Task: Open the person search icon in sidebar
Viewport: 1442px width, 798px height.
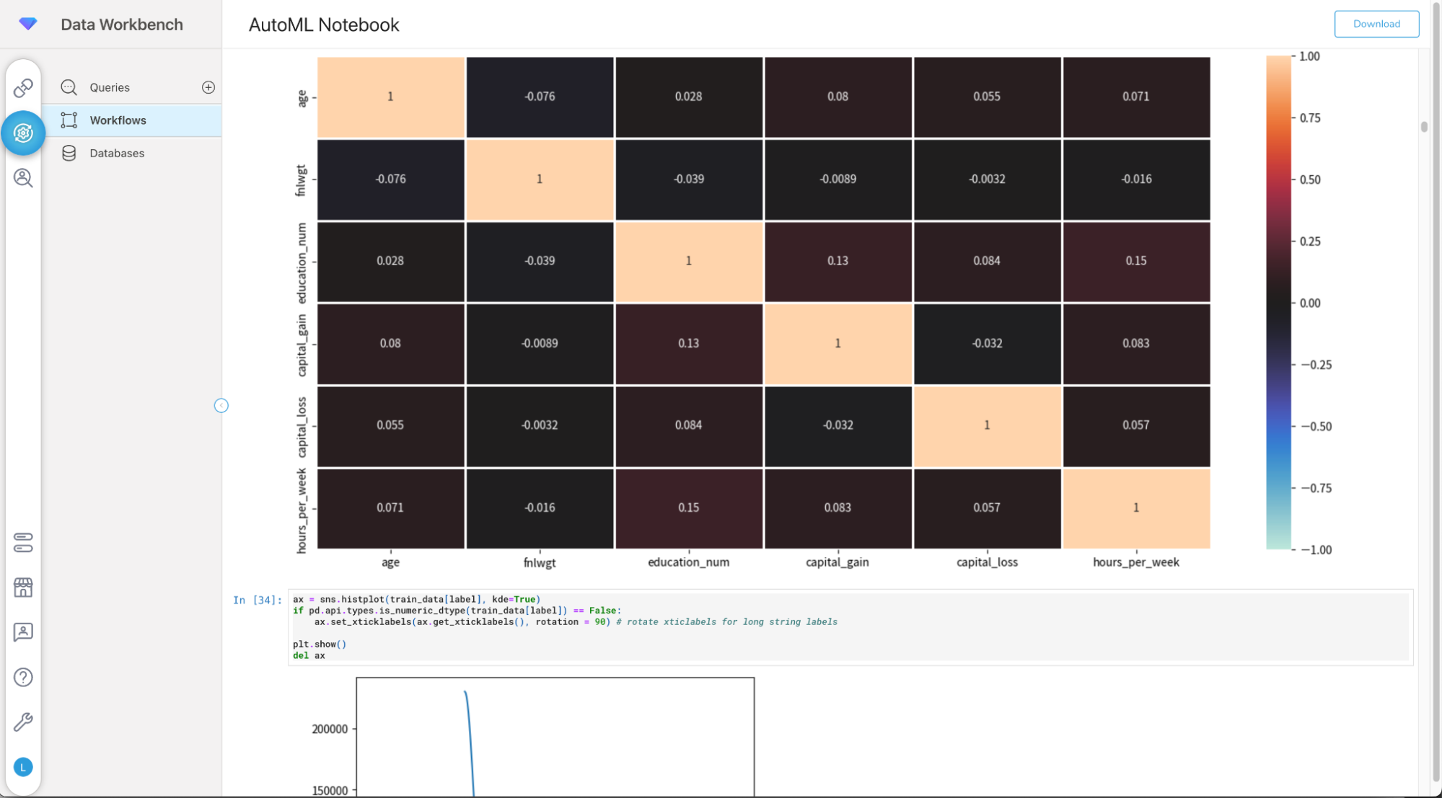Action: coord(23,178)
